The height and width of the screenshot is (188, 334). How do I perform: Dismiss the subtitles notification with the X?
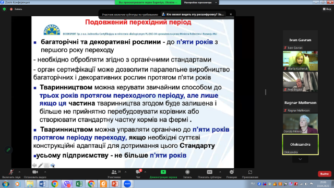pos(231,14)
